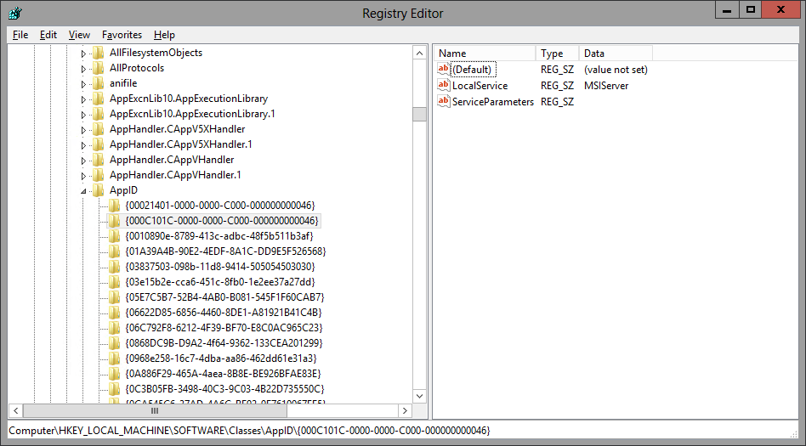Expand AppHandler.CAppV5XHandler key
806x446 pixels.
[x=84, y=130]
